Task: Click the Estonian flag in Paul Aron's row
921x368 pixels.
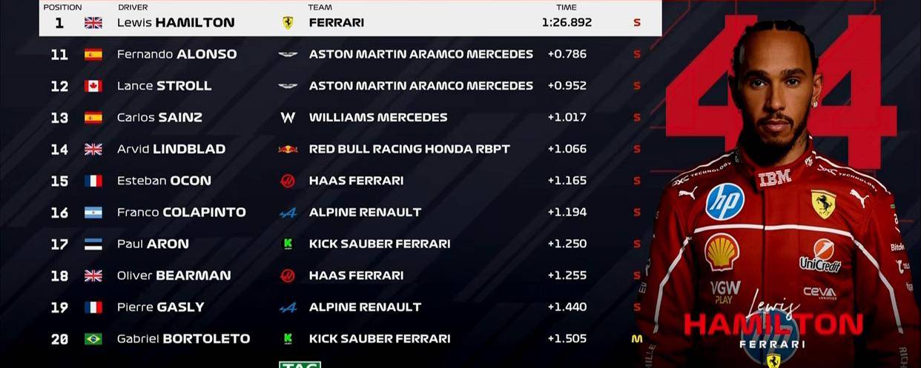Action: [x=93, y=244]
